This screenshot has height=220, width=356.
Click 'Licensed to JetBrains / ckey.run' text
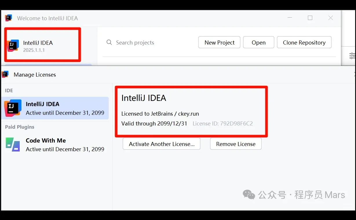tap(160, 114)
